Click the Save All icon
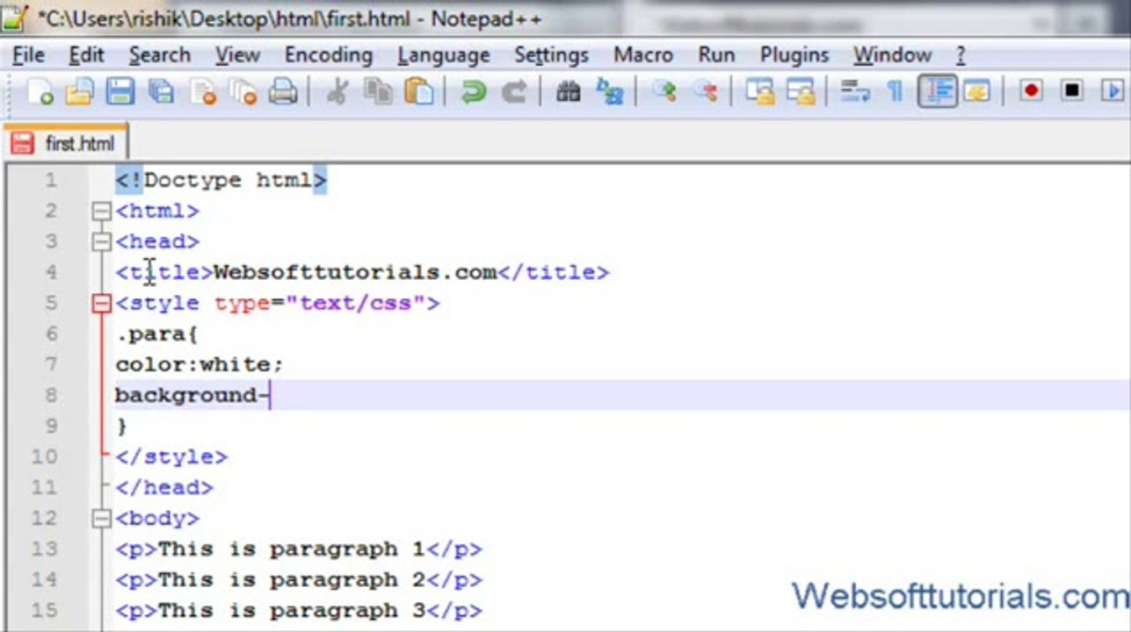This screenshot has width=1131, height=632. (160, 91)
